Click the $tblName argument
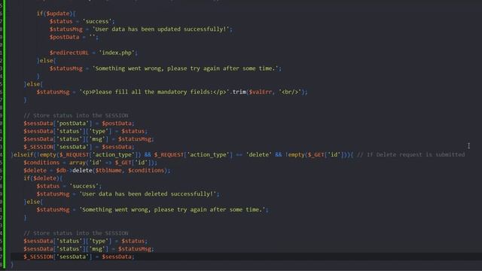The height and width of the screenshot is (271, 482). tap(108, 171)
